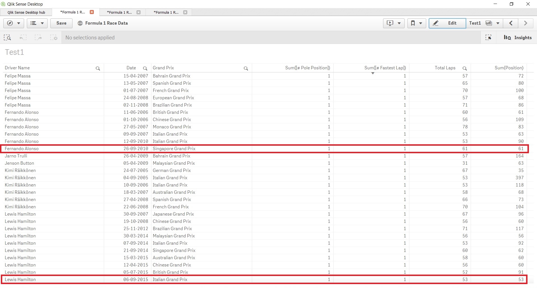Search the Driver Name column
Image resolution: width=537 pixels, height=288 pixels.
coord(98,68)
